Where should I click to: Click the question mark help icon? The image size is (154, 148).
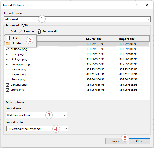(136, 5)
